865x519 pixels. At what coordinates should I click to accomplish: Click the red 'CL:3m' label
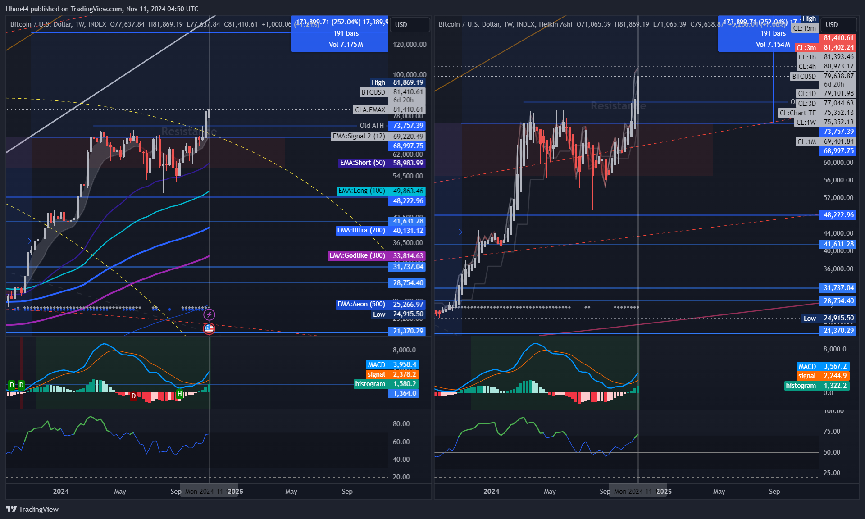tap(806, 48)
